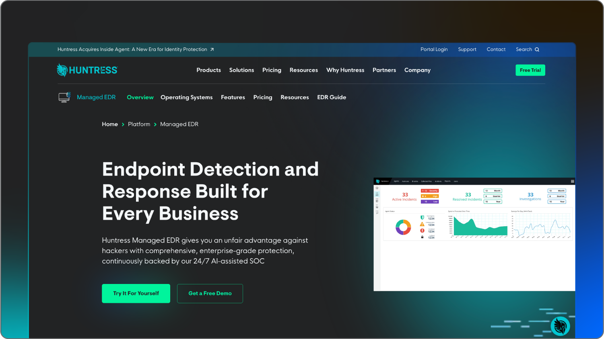This screenshot has height=339, width=604.
Task: Click the Try It For Yourself button
Action: coord(136,293)
